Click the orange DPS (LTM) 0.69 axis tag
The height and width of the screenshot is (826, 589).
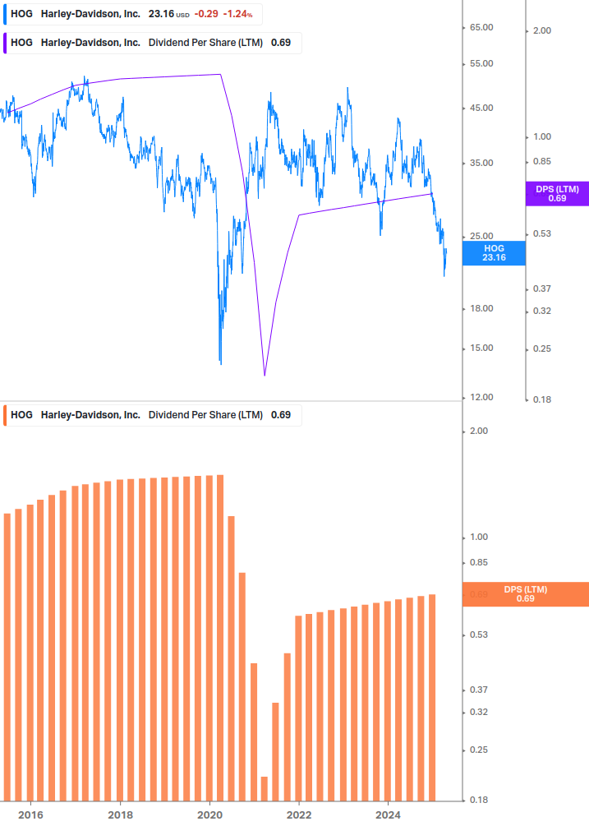pyautogui.click(x=525, y=594)
